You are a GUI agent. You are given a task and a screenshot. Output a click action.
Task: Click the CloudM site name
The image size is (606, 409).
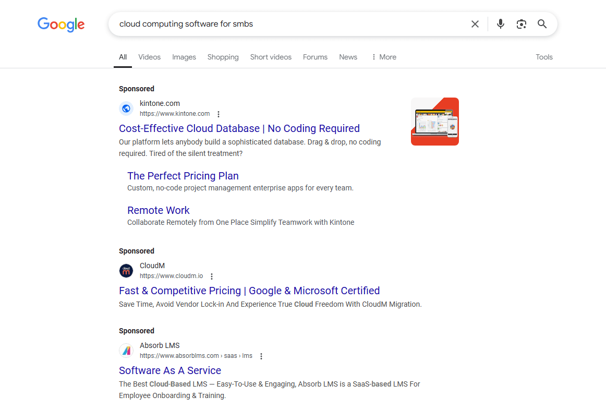[152, 266]
